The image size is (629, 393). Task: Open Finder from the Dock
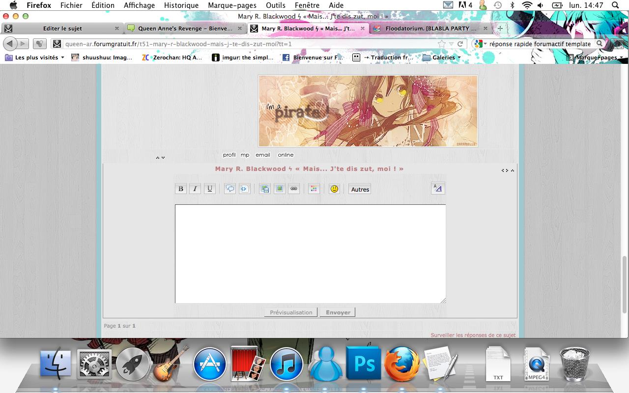pos(56,365)
